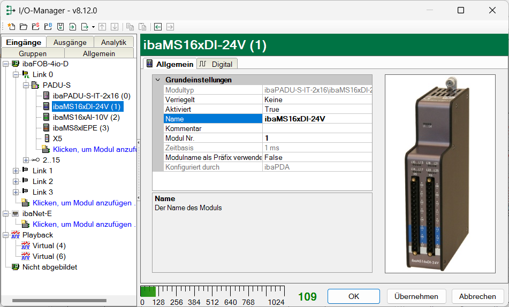The image size is (509, 307).
Task: Open the export icon dropdown arrow
Action: point(93,27)
